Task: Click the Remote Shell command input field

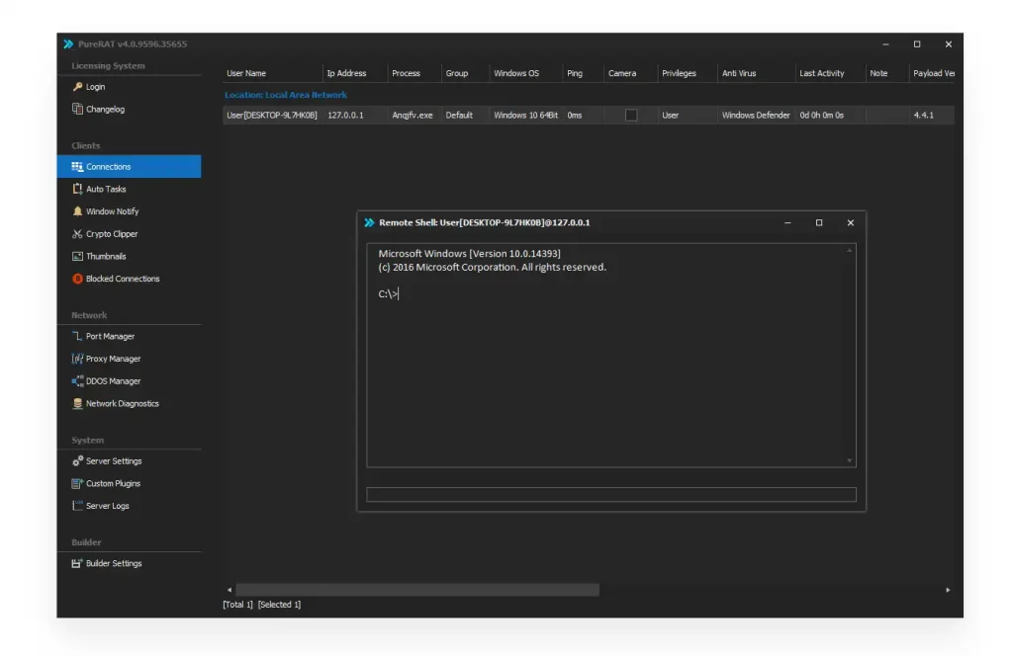Action: (x=610, y=495)
